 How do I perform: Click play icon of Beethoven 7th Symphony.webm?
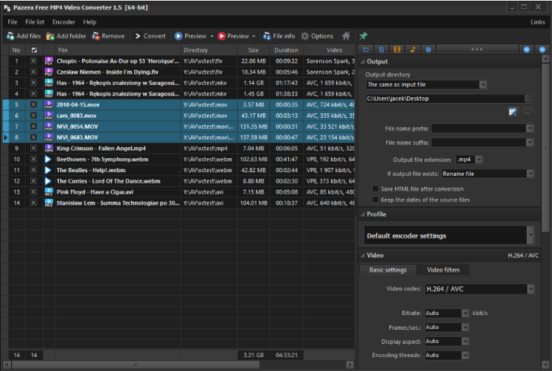[x=48, y=159]
